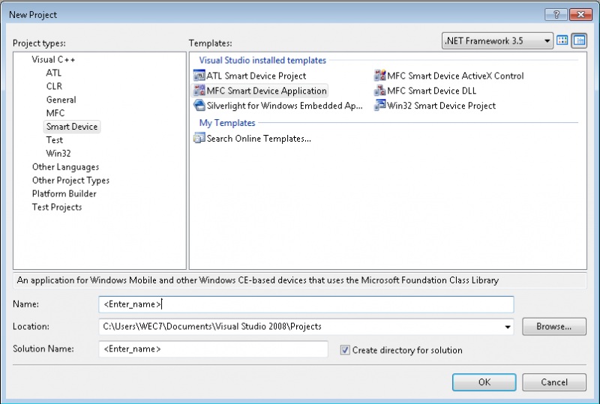Select Other Project Types node
Screen dimensions: 600x404
pos(70,180)
